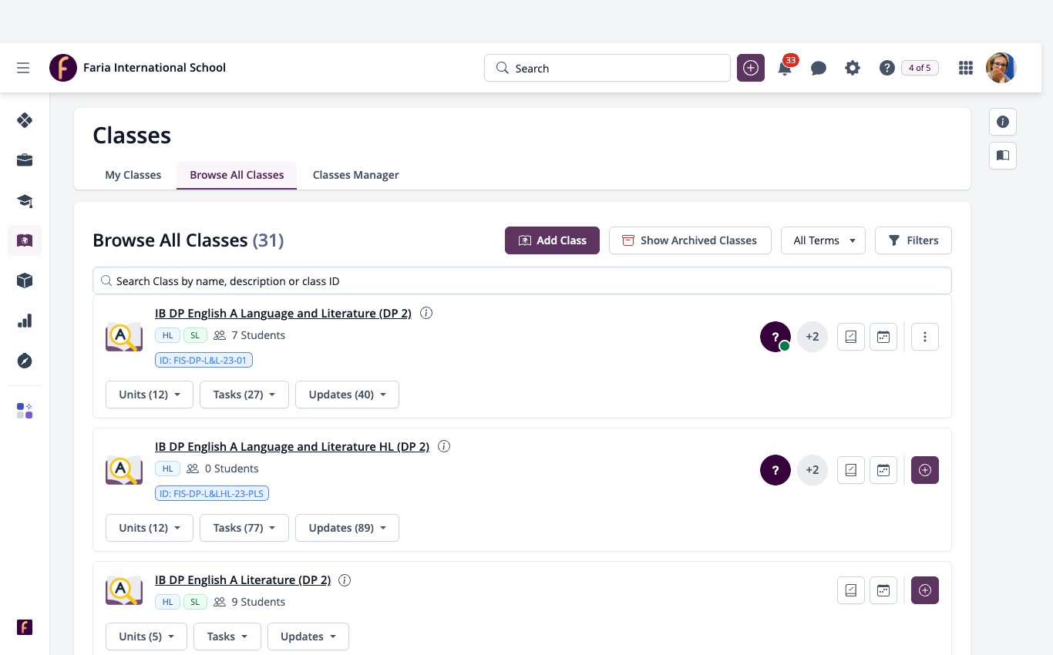Screen dimensions: 1053x655
Task: Expand the All Terms dropdown
Action: click(x=823, y=240)
